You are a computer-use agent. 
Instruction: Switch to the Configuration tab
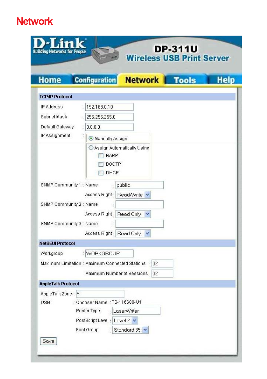pyautogui.click(x=95, y=80)
